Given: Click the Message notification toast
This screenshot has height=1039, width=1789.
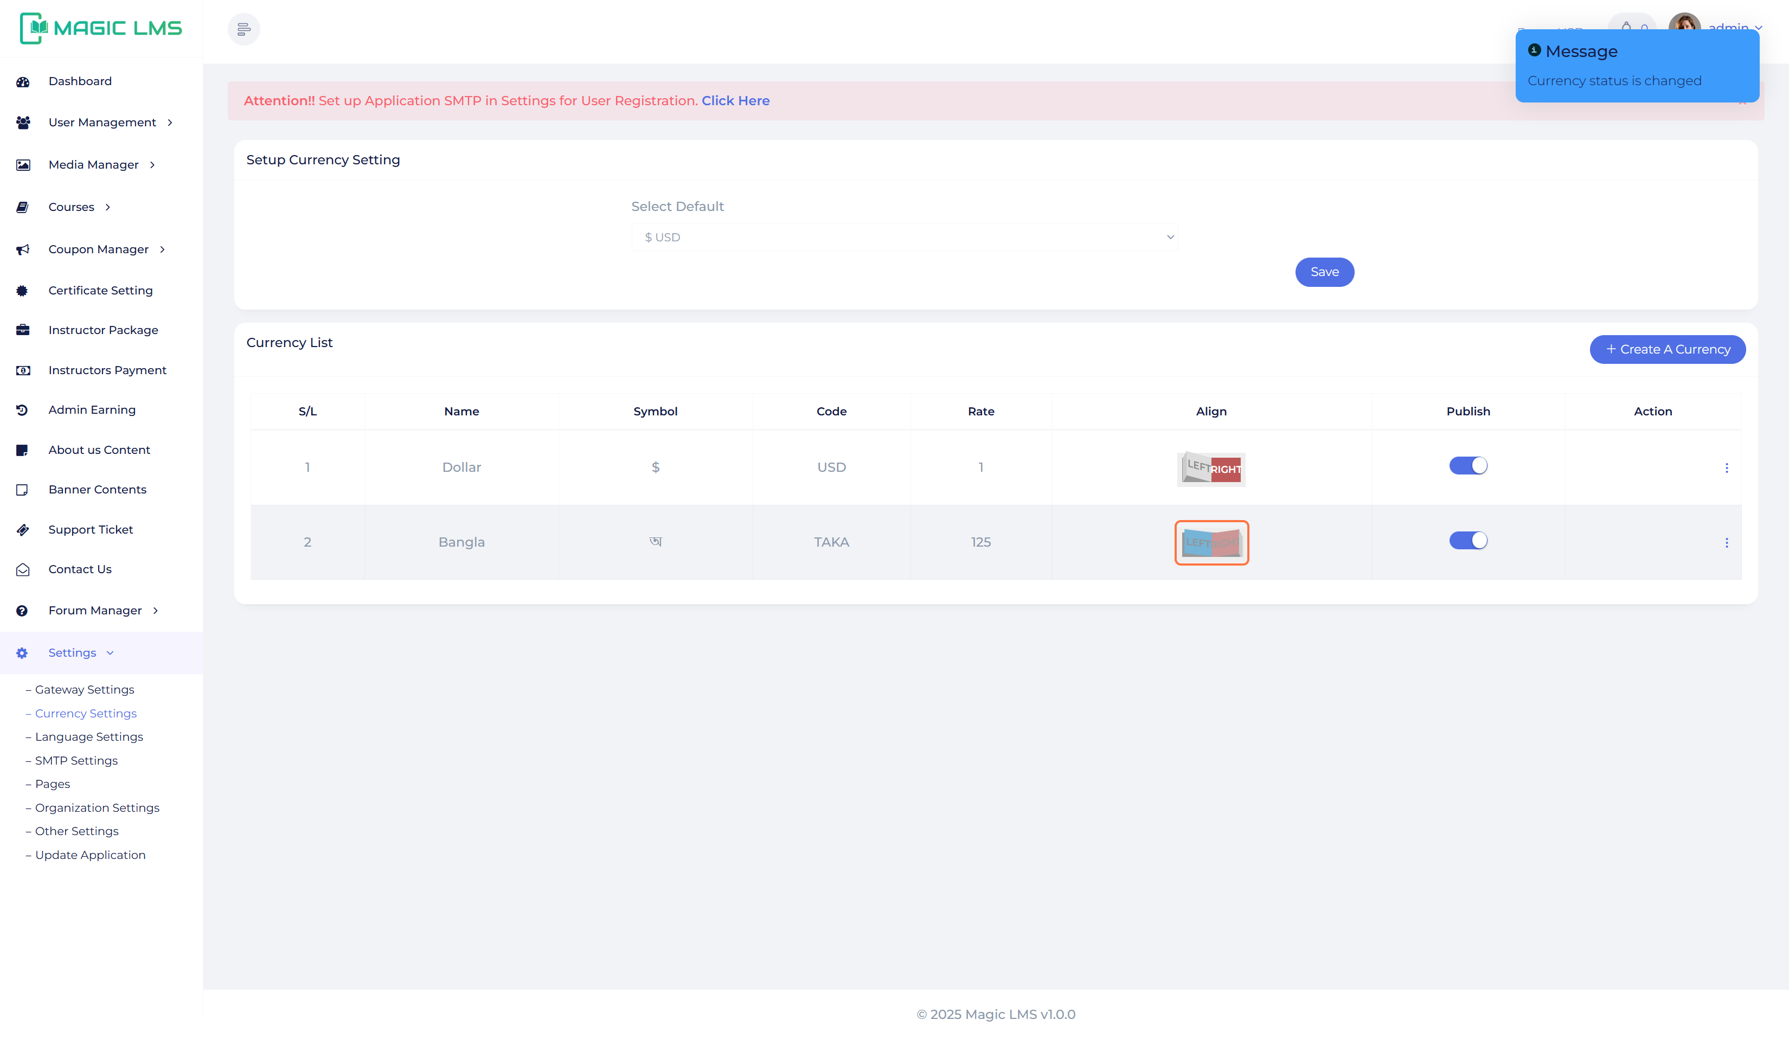Looking at the screenshot, I should 1637,66.
